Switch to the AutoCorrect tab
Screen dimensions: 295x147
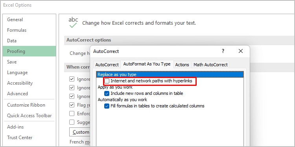tap(107, 65)
